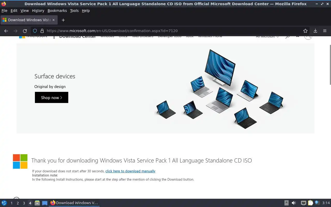Click the removable media eject tray icon
Image resolution: width=331 pixels, height=207 pixels.
click(x=286, y=203)
